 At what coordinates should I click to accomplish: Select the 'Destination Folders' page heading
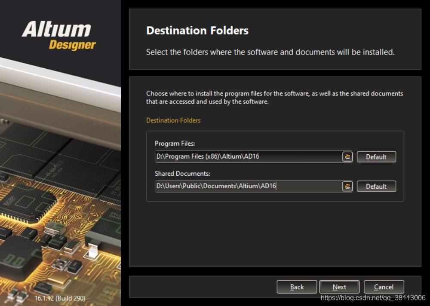click(197, 31)
